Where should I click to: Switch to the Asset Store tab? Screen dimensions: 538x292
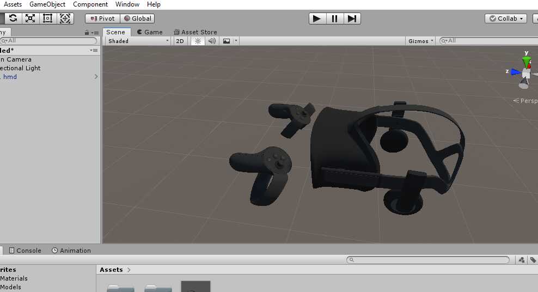(x=195, y=32)
